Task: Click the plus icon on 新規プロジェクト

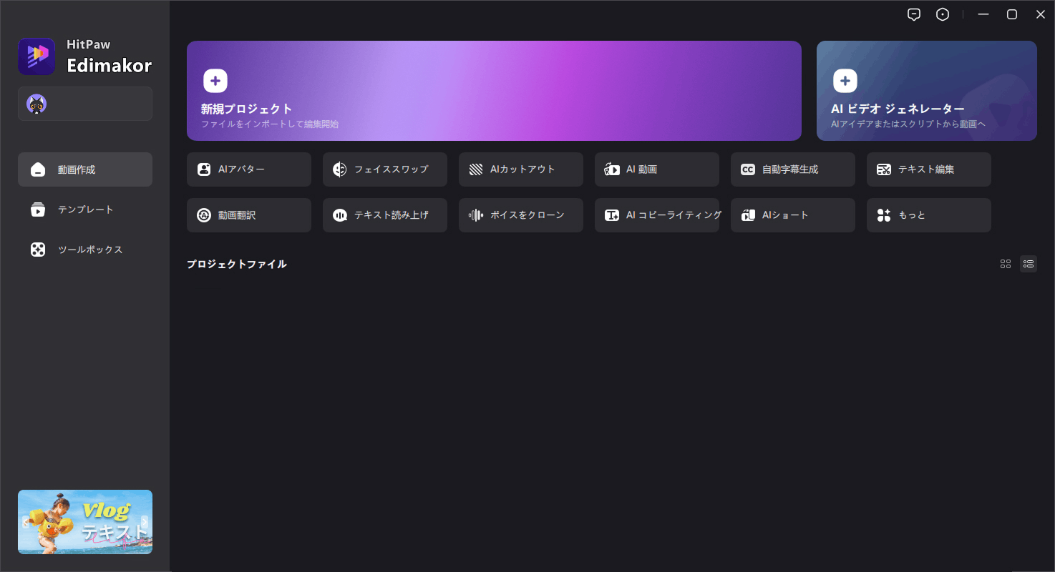Action: [215, 81]
